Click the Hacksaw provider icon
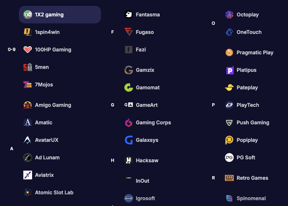The height and width of the screenshot is (206, 288). point(129,160)
